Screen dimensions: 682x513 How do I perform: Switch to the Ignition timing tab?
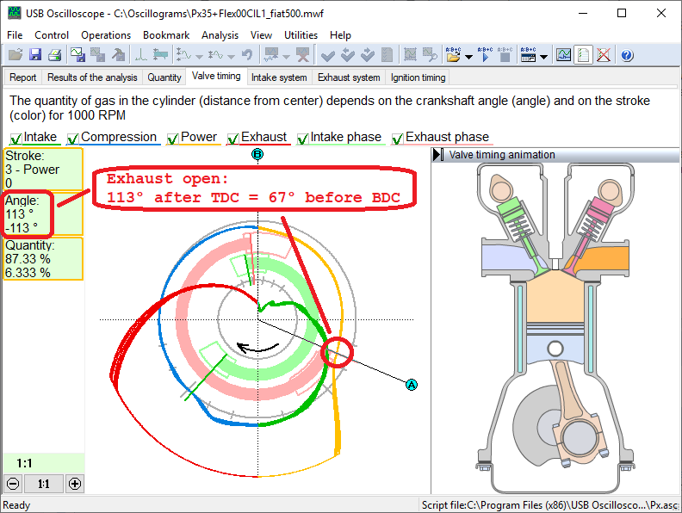tap(418, 77)
